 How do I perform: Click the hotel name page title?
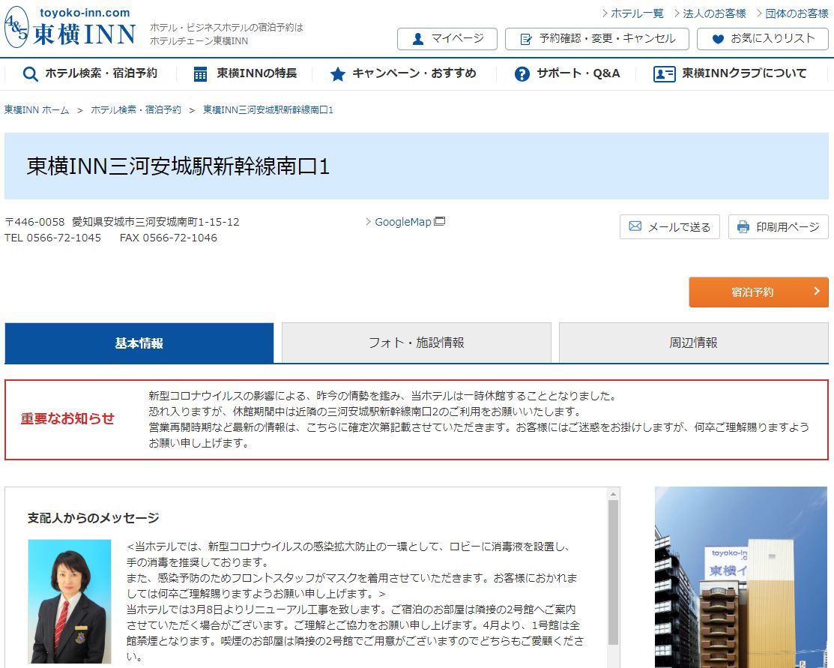pos(178,166)
